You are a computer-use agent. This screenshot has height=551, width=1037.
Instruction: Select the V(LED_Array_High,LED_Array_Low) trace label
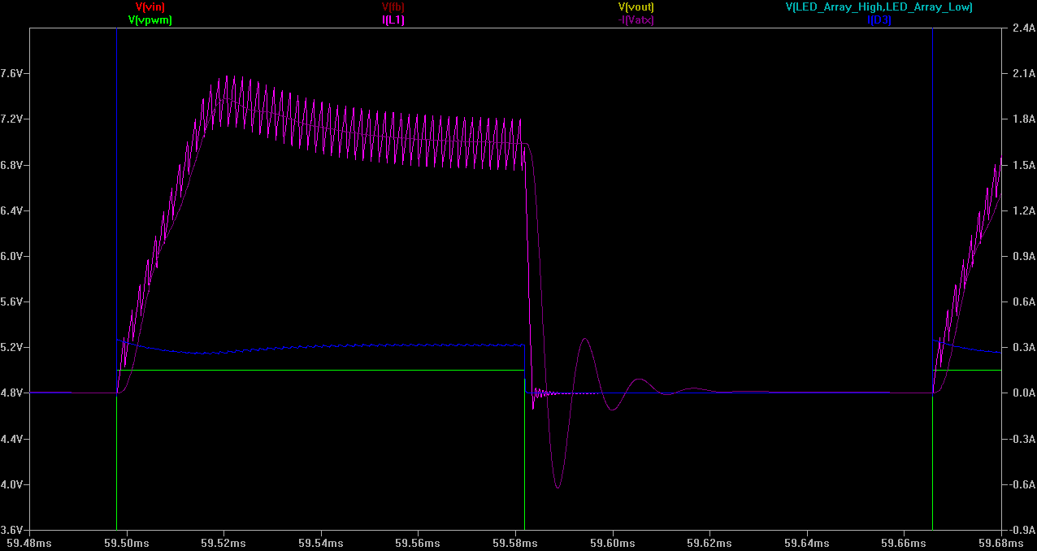(x=879, y=7)
